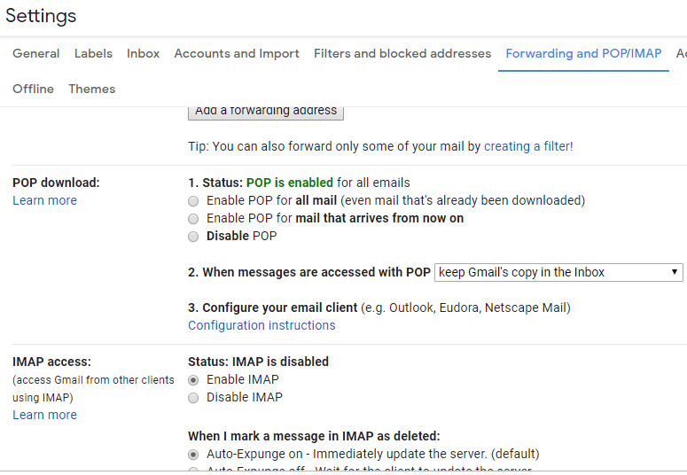687x475 pixels.
Task: Select Enable POP for all mail
Action: [193, 201]
